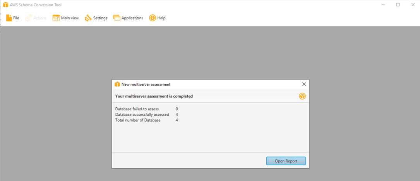Click the orange help question mark in dialog

(302, 96)
